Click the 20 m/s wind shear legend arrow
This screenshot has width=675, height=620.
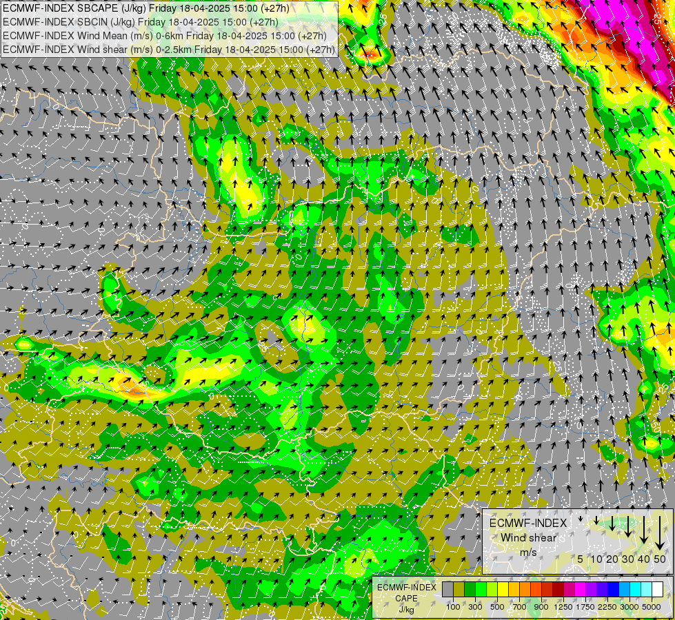(x=612, y=523)
